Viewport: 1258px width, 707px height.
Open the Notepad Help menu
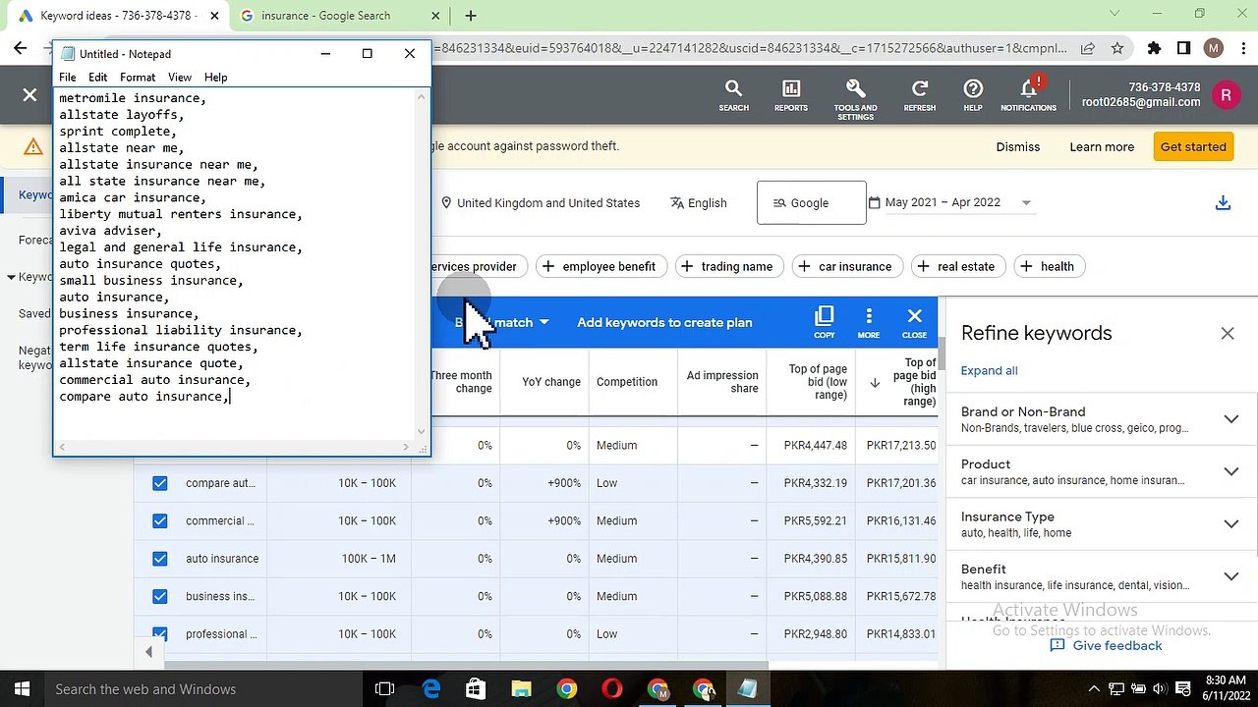215,78
